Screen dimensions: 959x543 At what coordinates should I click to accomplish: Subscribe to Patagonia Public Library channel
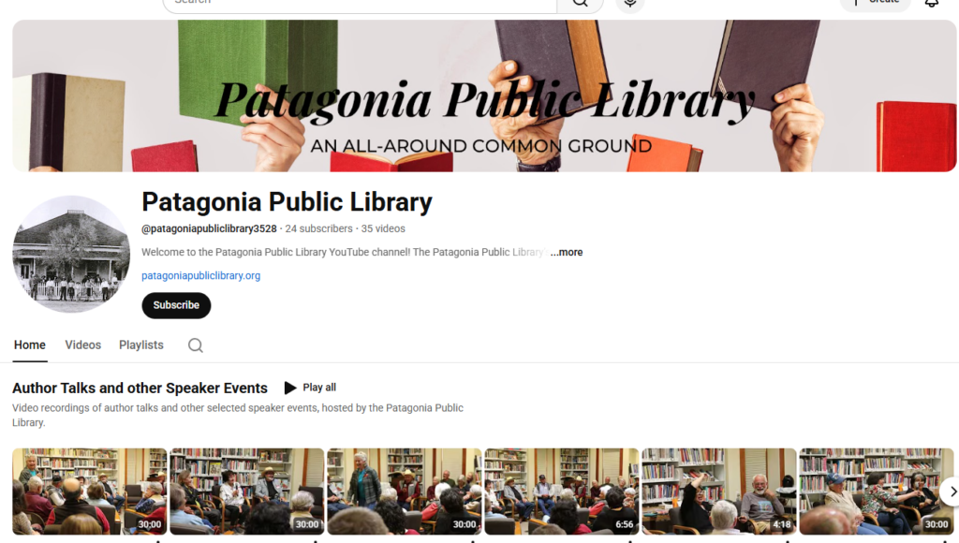[176, 305]
